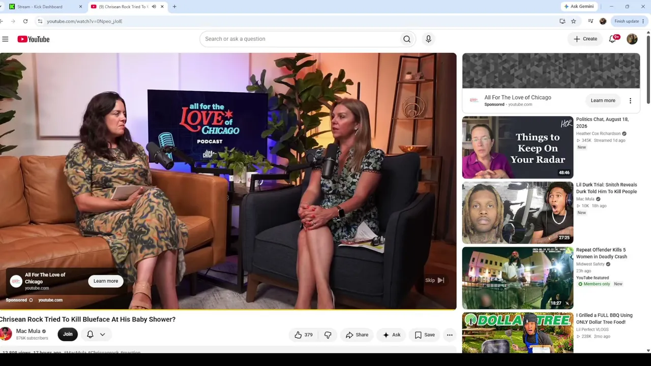Select the Chrisean Rock YouTube tab
This screenshot has height=366, width=651.
click(127, 7)
